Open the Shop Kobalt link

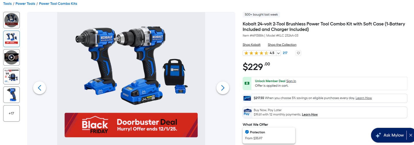(x=252, y=45)
